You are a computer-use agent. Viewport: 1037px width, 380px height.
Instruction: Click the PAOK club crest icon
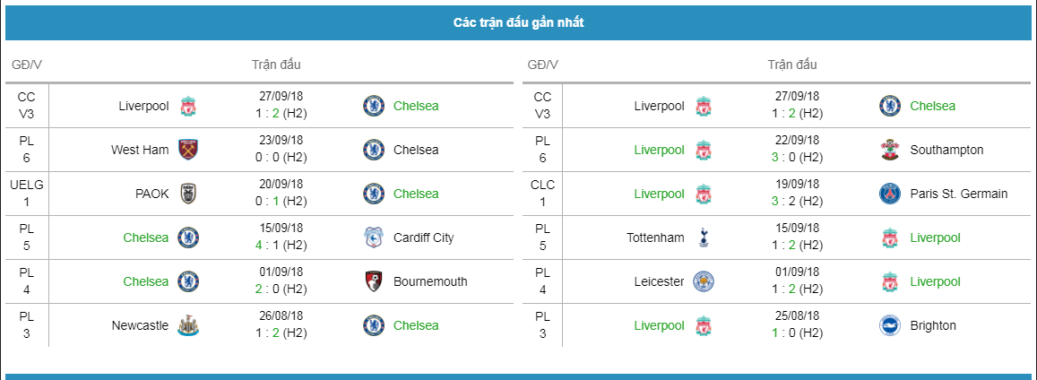188,194
